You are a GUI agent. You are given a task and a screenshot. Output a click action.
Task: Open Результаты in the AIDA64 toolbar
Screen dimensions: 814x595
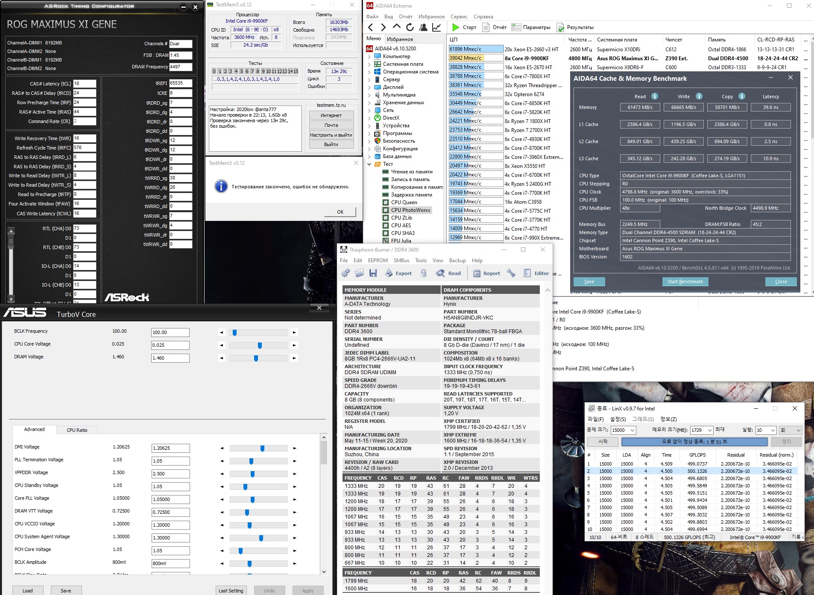[575, 27]
